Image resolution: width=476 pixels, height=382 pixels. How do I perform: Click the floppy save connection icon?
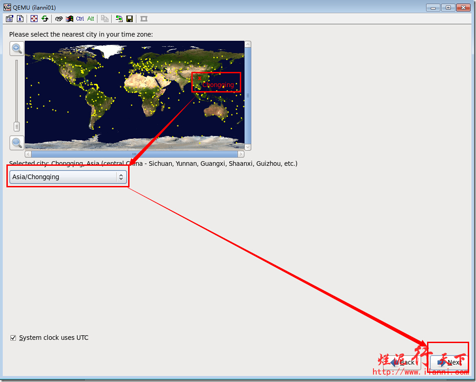coord(130,19)
